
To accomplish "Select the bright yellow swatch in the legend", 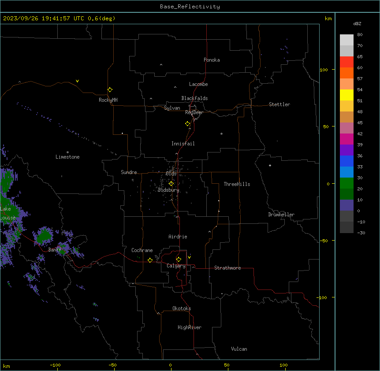I will pos(346,95).
